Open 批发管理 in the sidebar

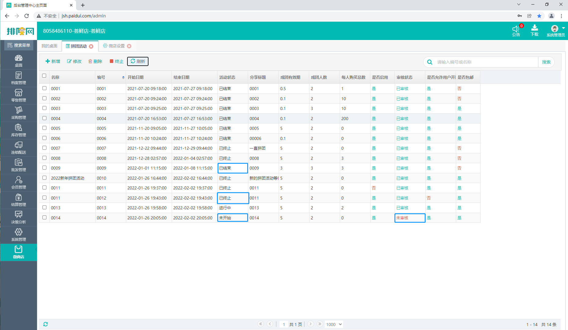point(19,165)
